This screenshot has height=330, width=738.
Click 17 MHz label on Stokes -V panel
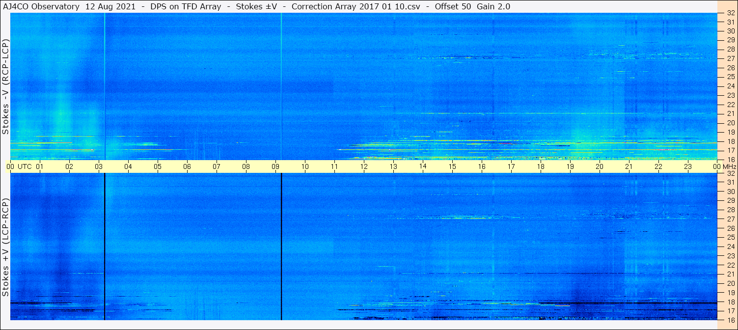731,150
